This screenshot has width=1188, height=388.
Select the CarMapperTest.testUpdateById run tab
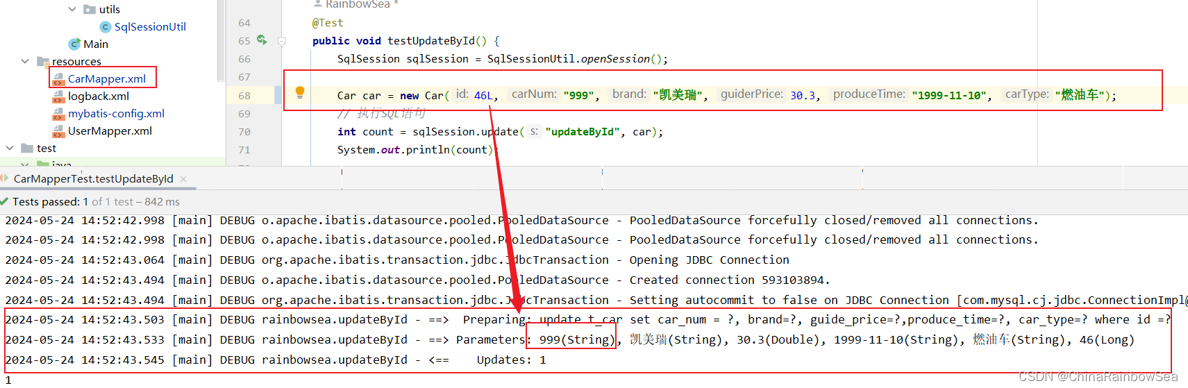(94, 178)
